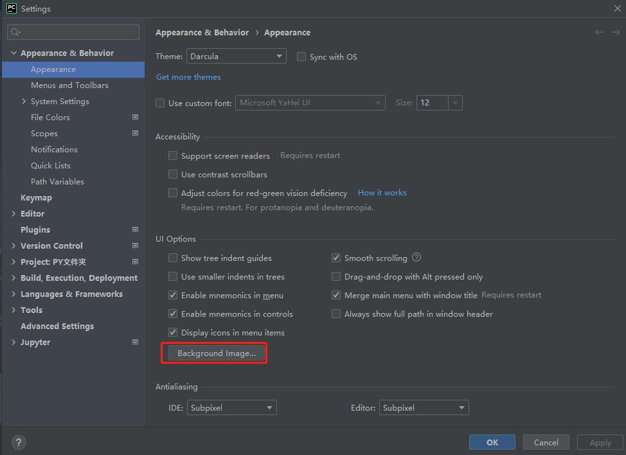This screenshot has height=455, width=626.
Task: Click the File Colors project-level icon
Action: 135,117
